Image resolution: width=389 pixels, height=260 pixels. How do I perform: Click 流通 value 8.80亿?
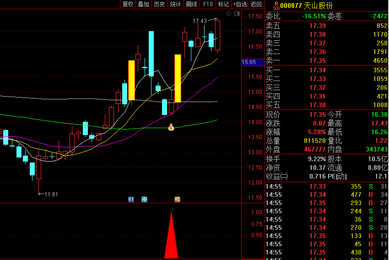[378, 168]
